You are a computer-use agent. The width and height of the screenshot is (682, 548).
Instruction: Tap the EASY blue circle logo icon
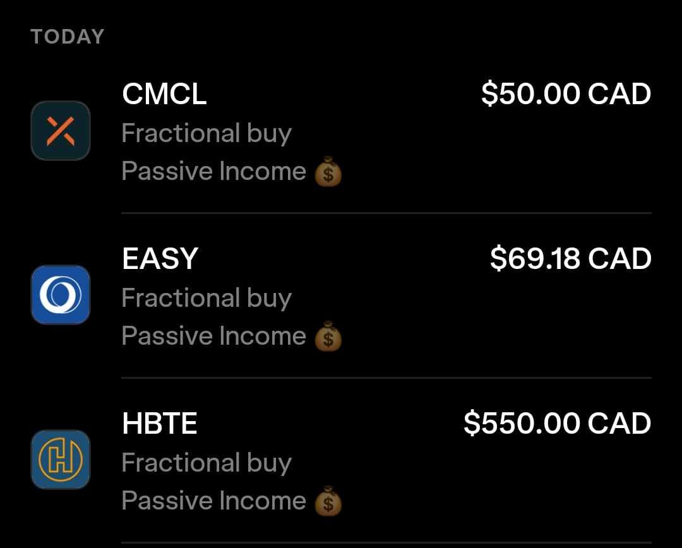point(61,295)
